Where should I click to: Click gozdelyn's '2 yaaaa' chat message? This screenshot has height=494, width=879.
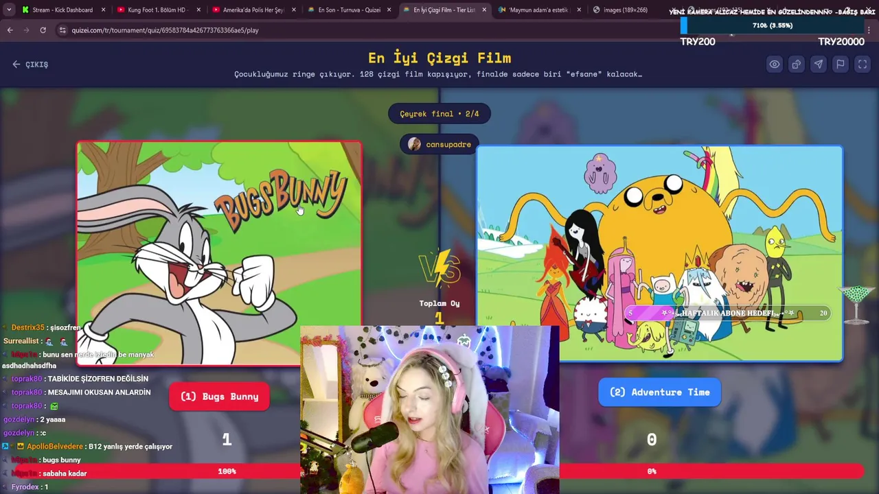[x=34, y=419]
